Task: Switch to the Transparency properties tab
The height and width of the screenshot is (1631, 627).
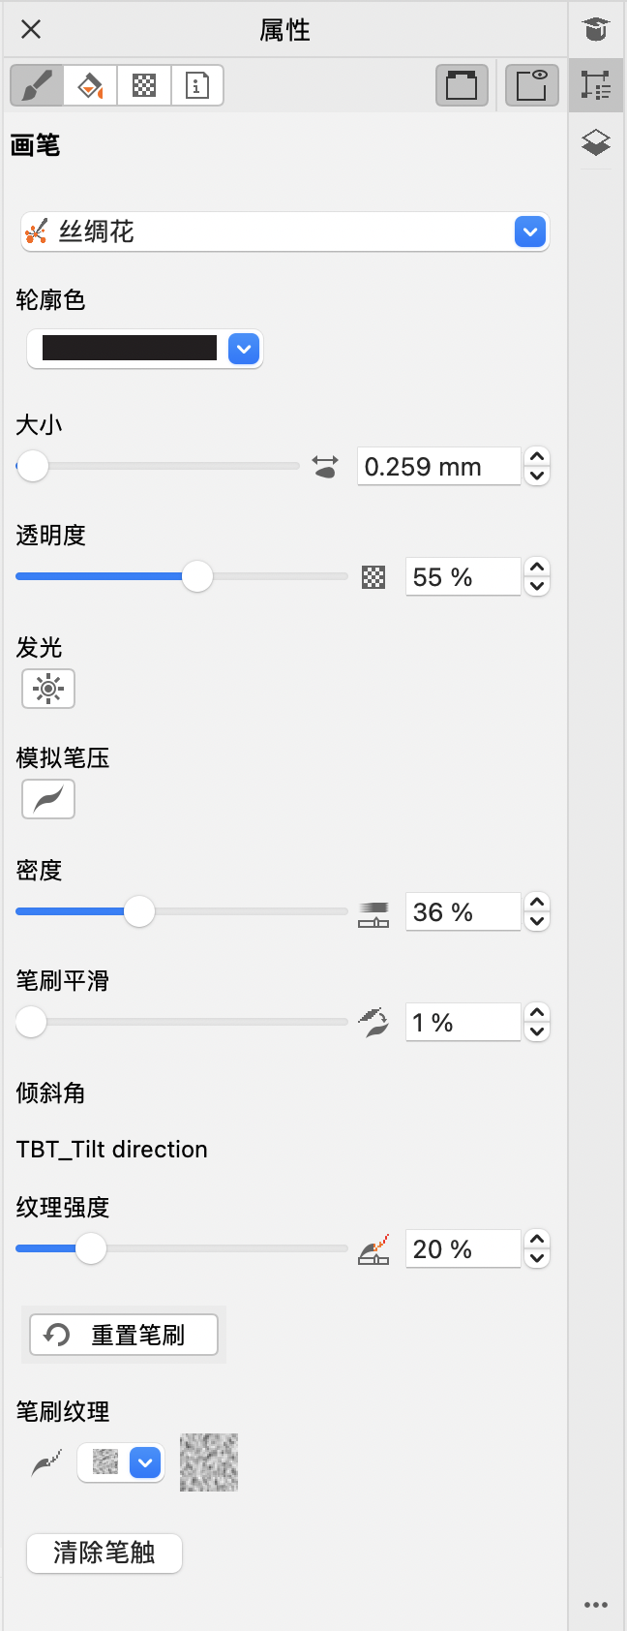Action: (x=144, y=85)
